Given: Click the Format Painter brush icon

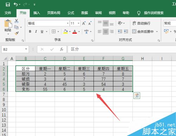Looking at the screenshot, I should pyautogui.click(x=17, y=33).
